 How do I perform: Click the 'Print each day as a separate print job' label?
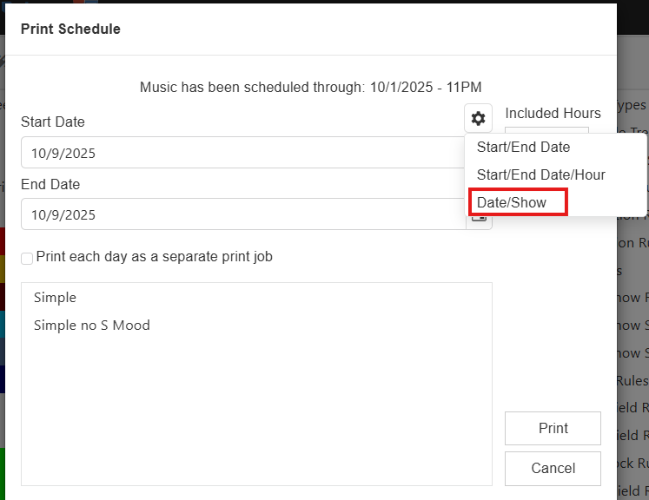point(155,257)
